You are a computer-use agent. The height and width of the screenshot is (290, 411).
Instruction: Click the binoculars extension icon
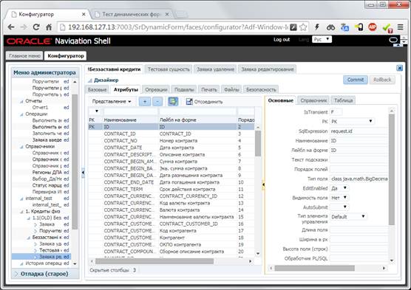[x=330, y=27]
